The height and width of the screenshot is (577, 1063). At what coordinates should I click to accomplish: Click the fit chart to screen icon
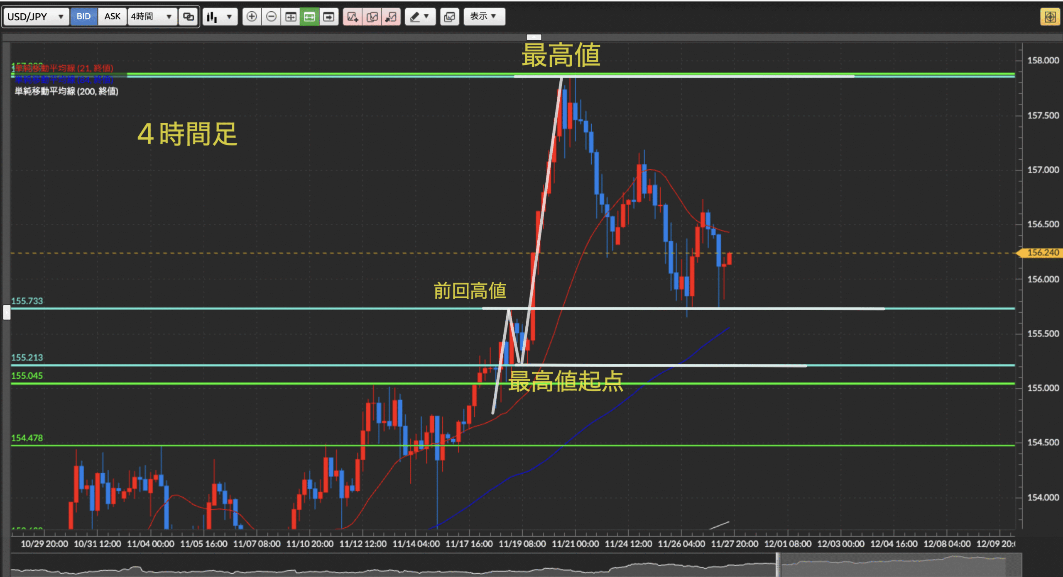point(291,17)
